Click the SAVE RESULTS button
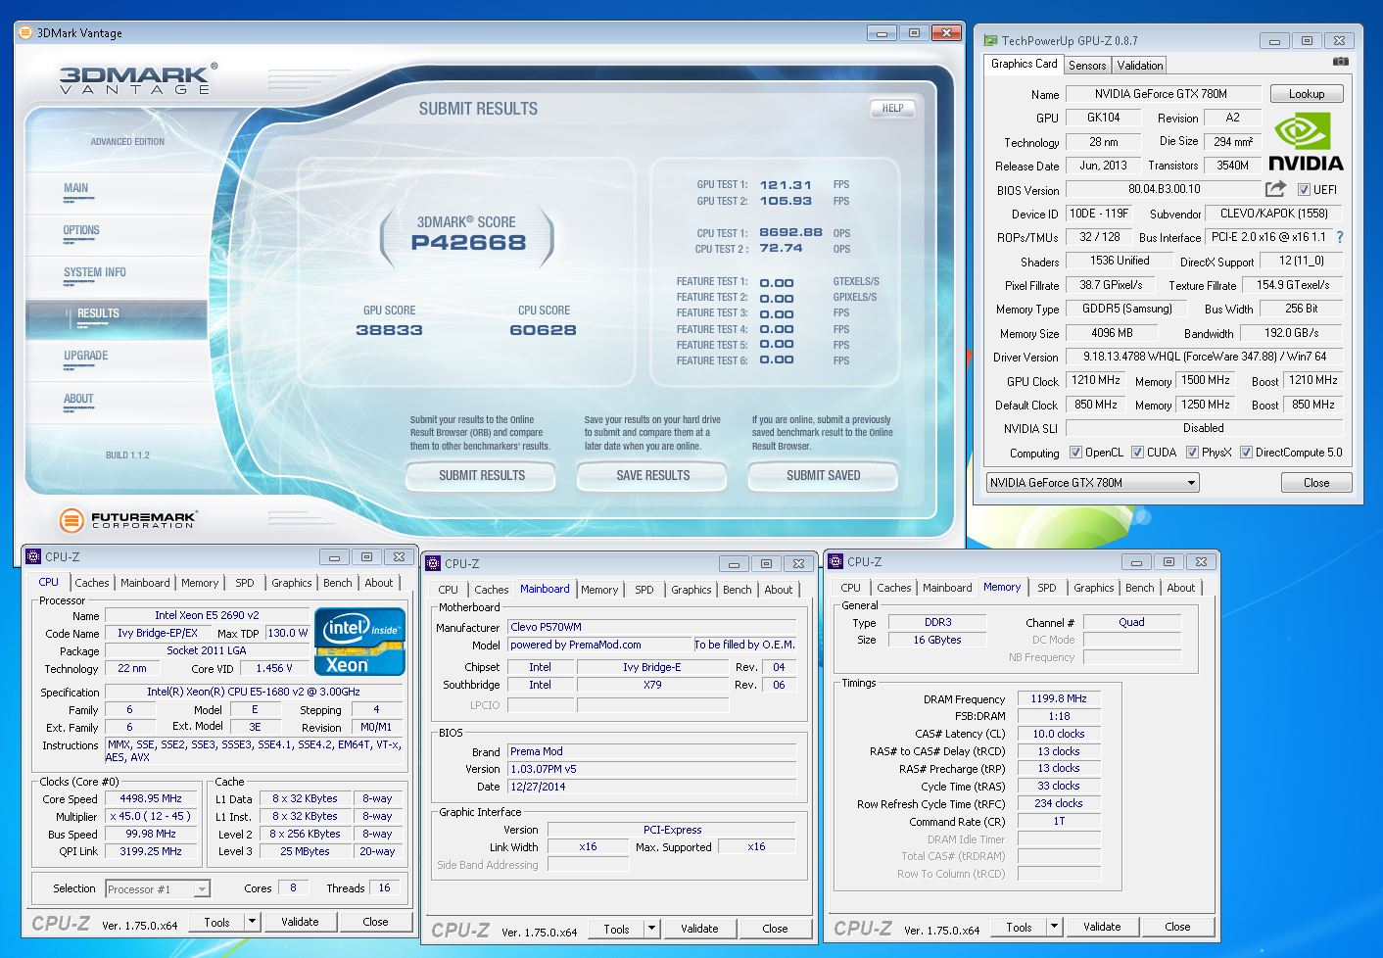This screenshot has width=1383, height=958. (x=653, y=475)
